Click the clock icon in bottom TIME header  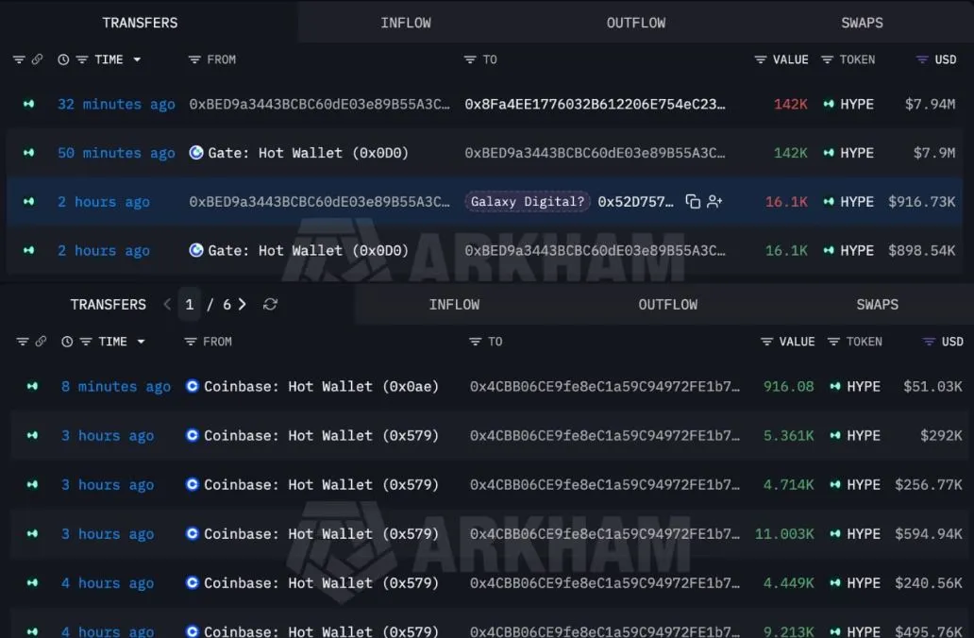click(67, 342)
